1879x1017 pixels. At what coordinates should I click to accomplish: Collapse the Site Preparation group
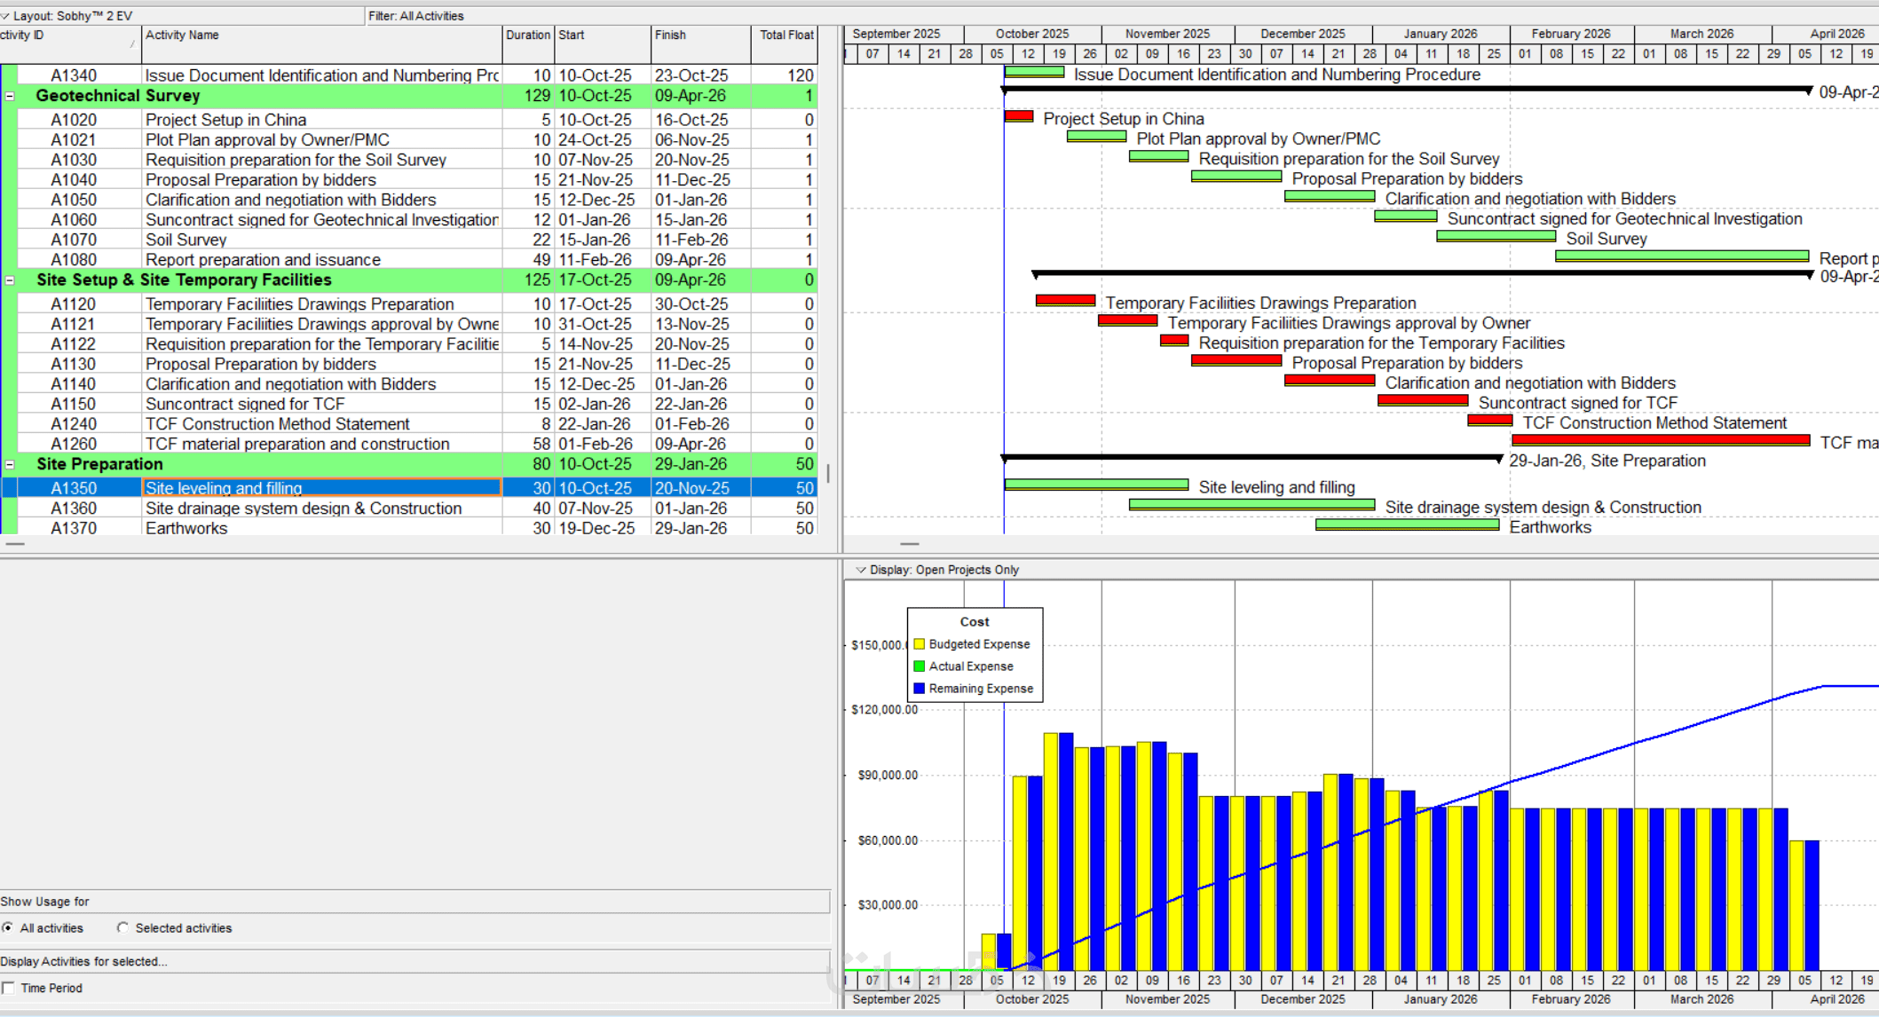(10, 464)
